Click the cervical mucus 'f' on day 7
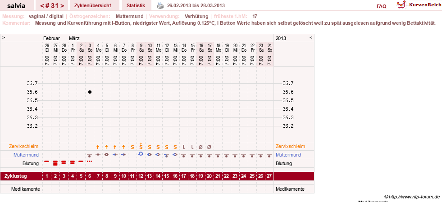This screenshot has height=202, width=442. [x=98, y=147]
